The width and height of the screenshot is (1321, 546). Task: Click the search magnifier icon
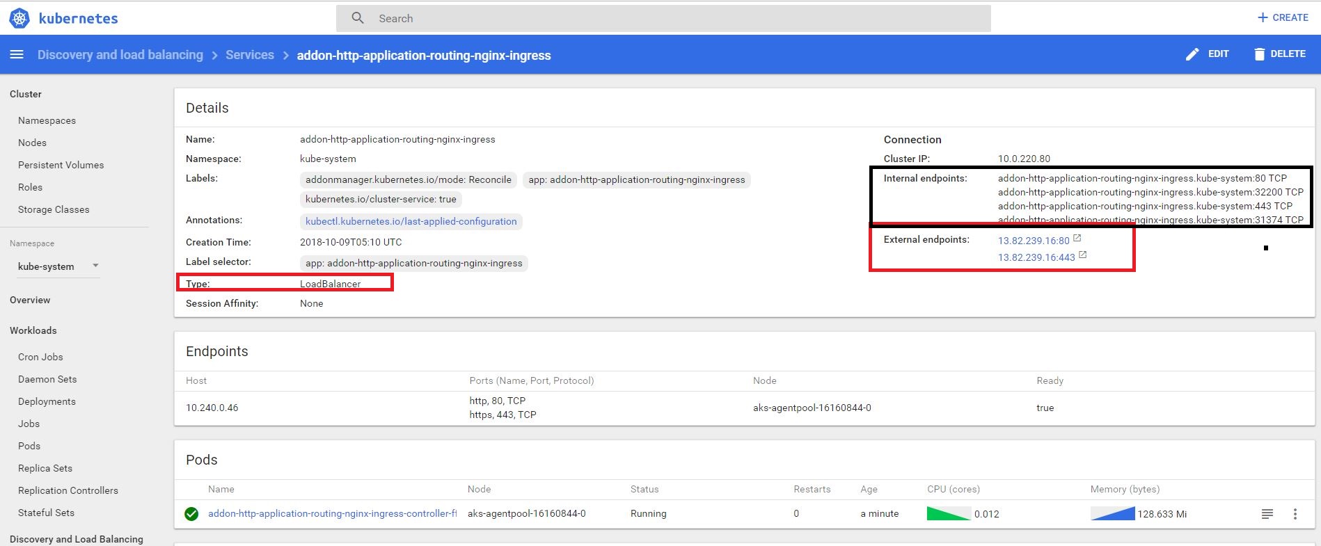[358, 18]
